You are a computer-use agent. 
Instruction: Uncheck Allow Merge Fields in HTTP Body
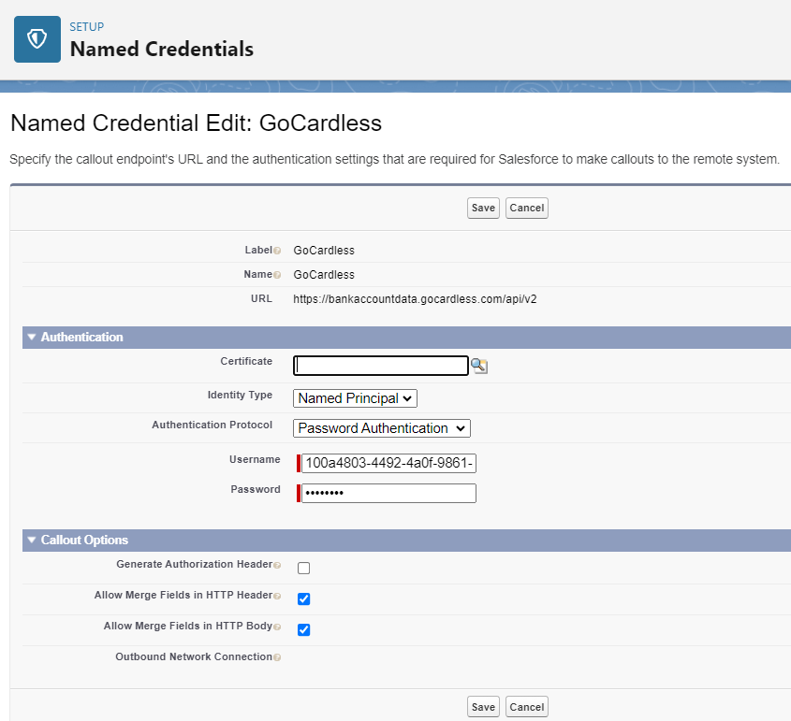303,629
